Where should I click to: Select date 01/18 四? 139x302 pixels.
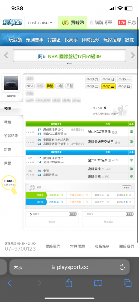tap(125, 86)
